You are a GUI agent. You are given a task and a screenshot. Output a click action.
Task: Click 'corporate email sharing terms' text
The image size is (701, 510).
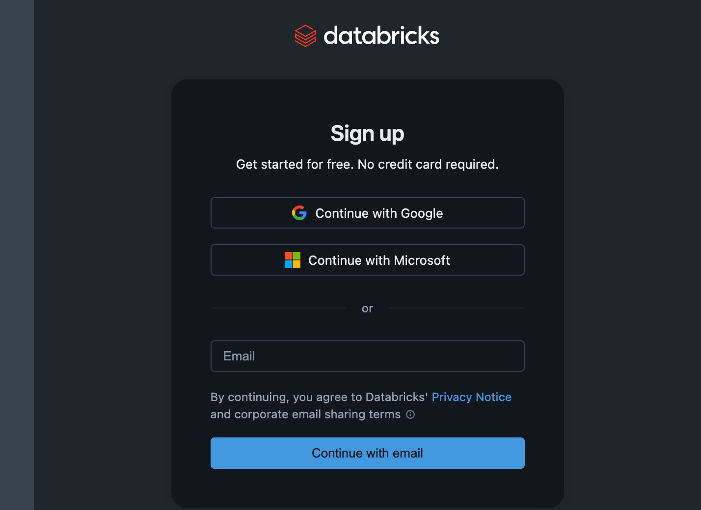pyautogui.click(x=317, y=414)
